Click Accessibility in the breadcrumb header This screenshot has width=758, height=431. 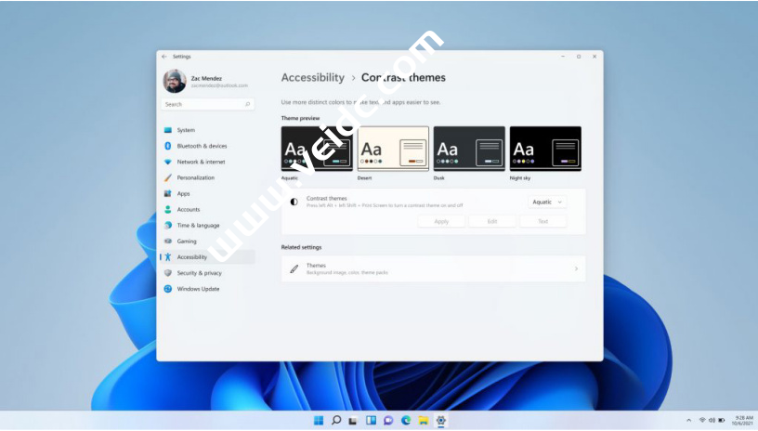312,78
